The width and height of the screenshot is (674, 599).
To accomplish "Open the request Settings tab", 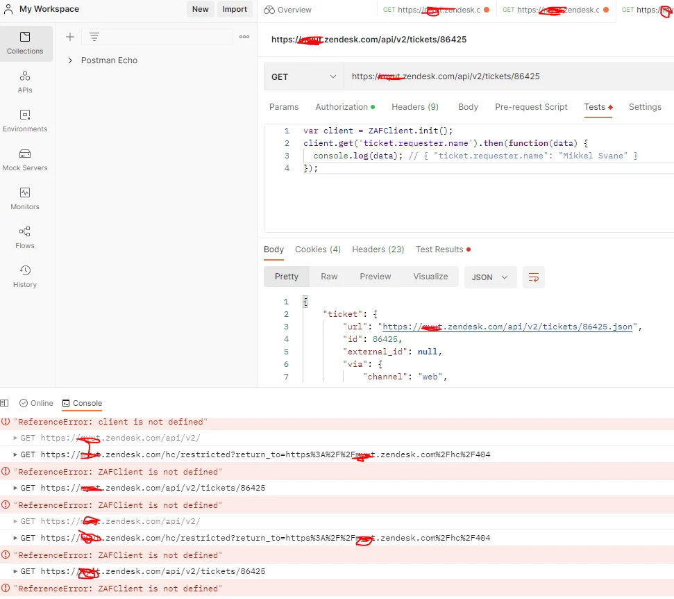I will click(645, 107).
